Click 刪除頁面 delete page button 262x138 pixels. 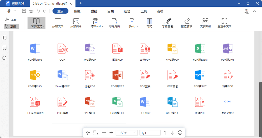click(114, 23)
